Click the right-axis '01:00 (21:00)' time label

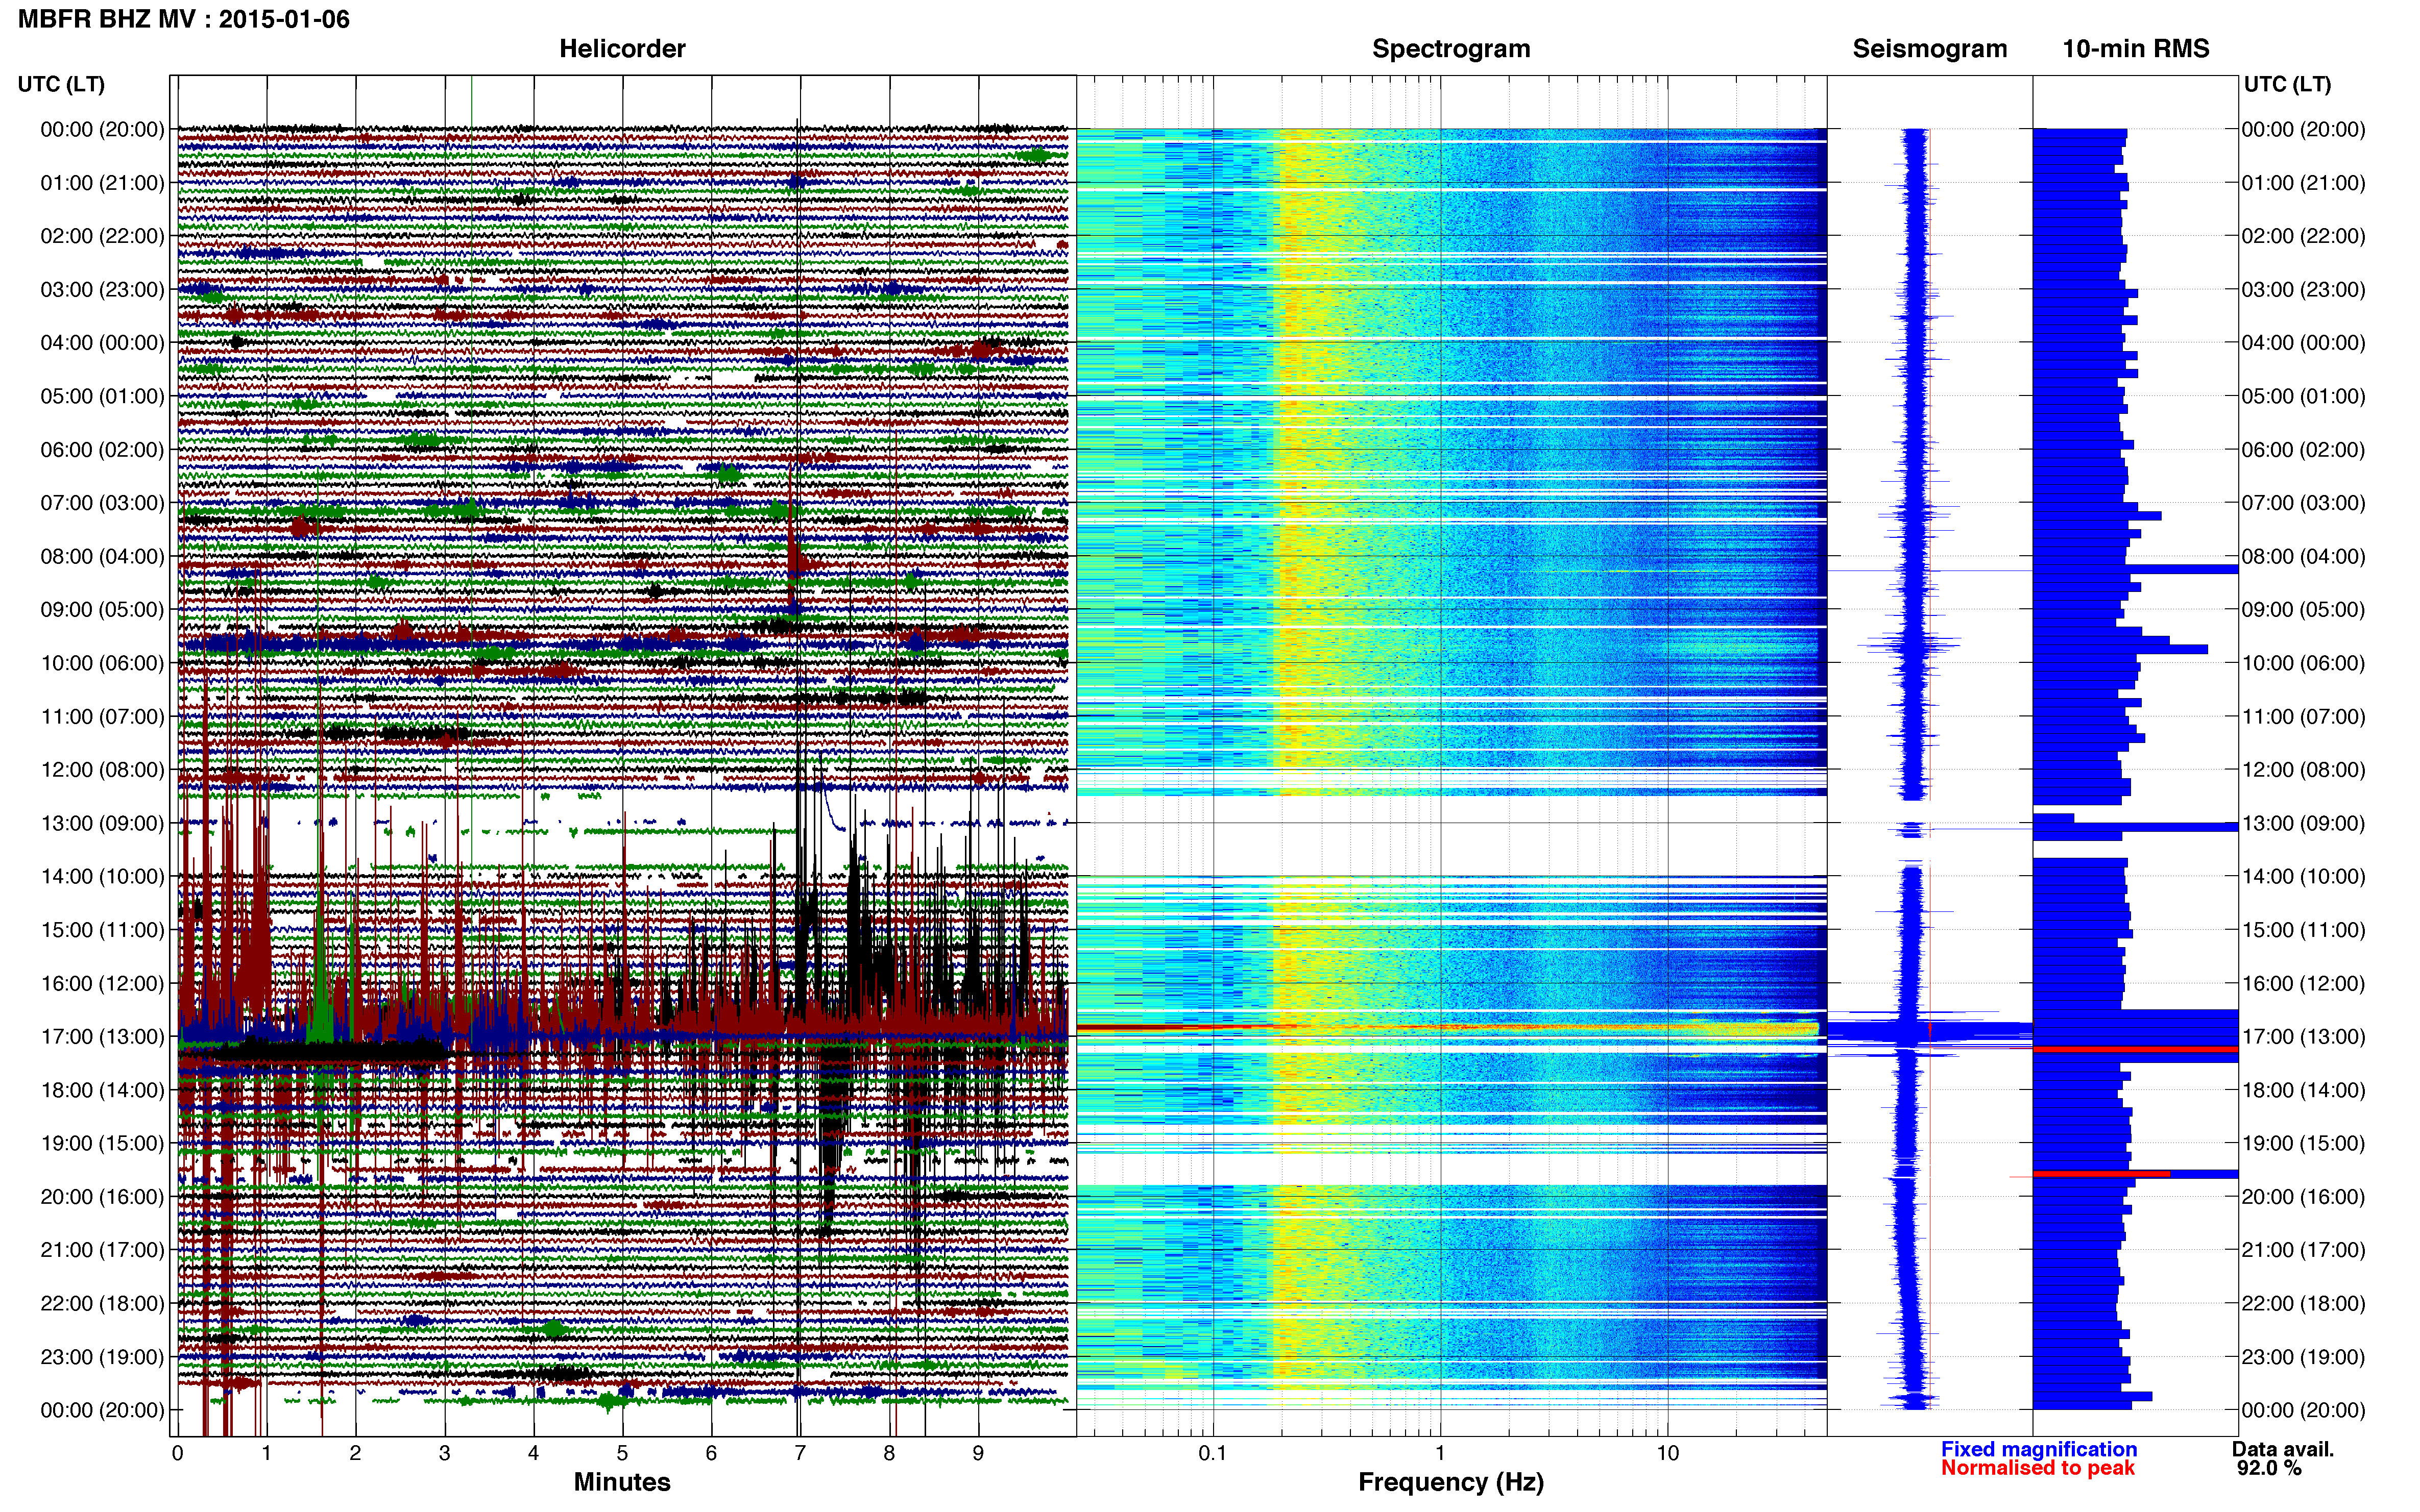(2303, 183)
